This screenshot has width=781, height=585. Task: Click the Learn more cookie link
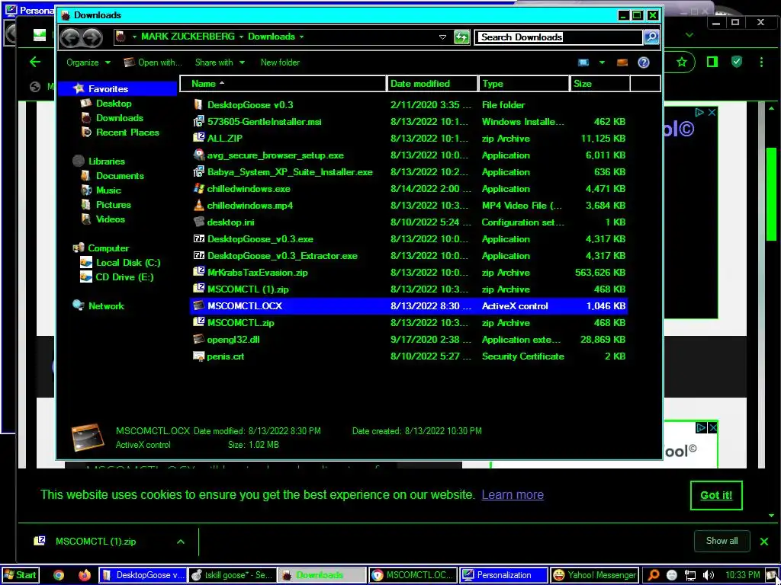[x=513, y=495]
